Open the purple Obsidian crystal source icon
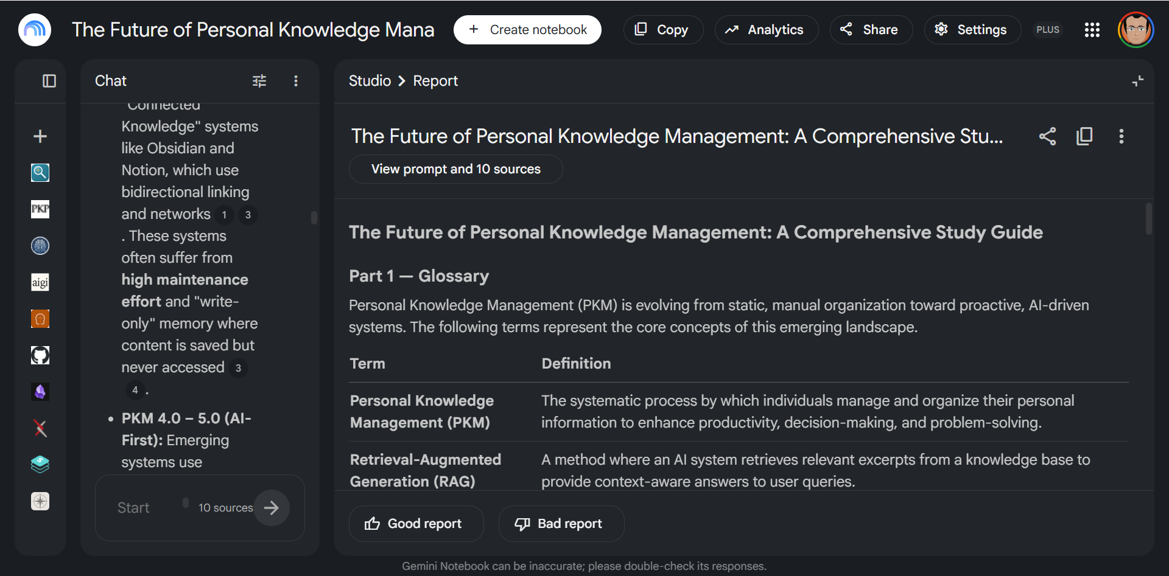The image size is (1169, 576). (x=40, y=392)
